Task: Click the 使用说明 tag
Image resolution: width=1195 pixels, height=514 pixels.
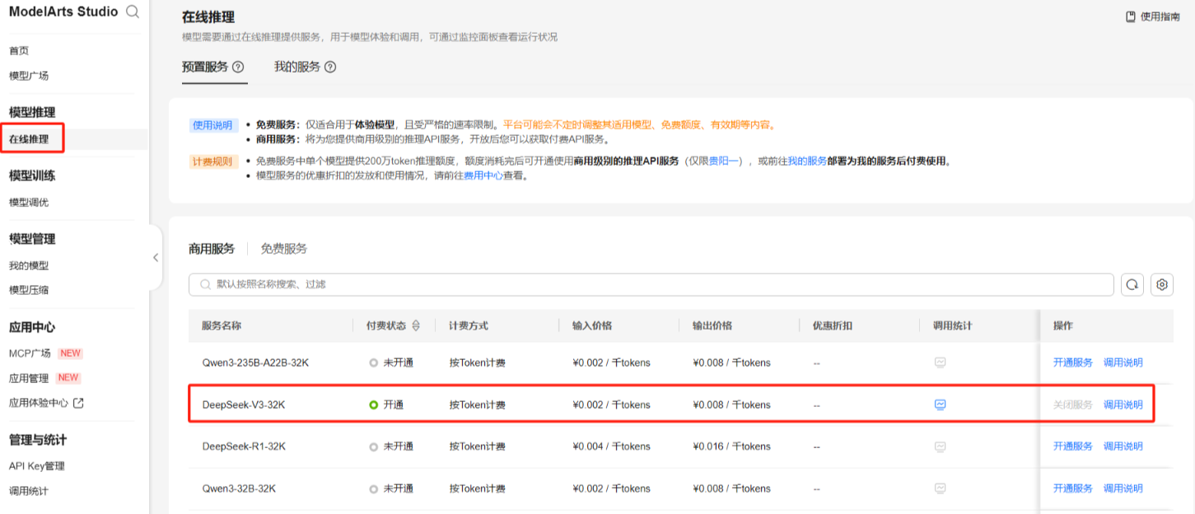Action: (x=214, y=125)
